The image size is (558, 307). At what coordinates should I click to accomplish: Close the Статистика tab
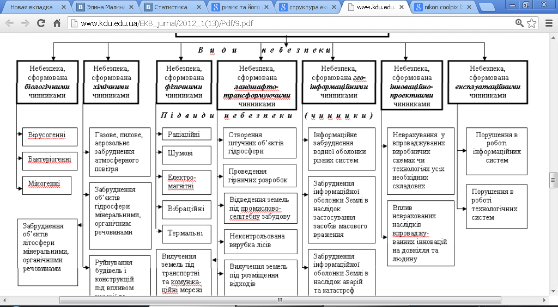(199, 7)
